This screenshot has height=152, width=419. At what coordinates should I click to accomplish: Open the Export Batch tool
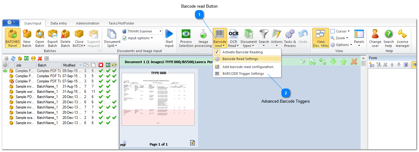(x=52, y=34)
